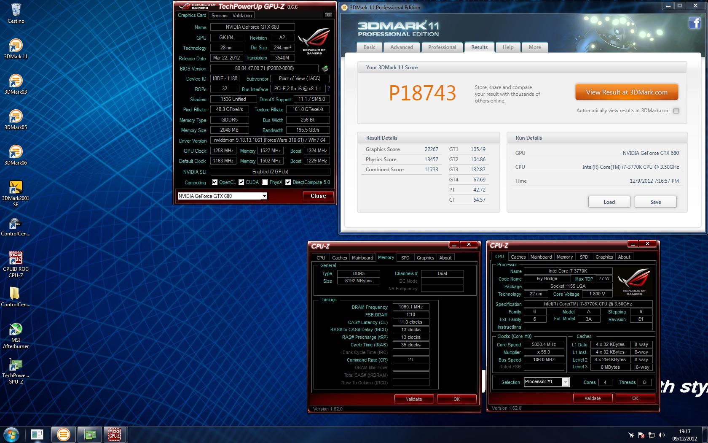Open the 3DMark 11 desktop shortcut
Screen dimensions: 708x443
pos(16,49)
